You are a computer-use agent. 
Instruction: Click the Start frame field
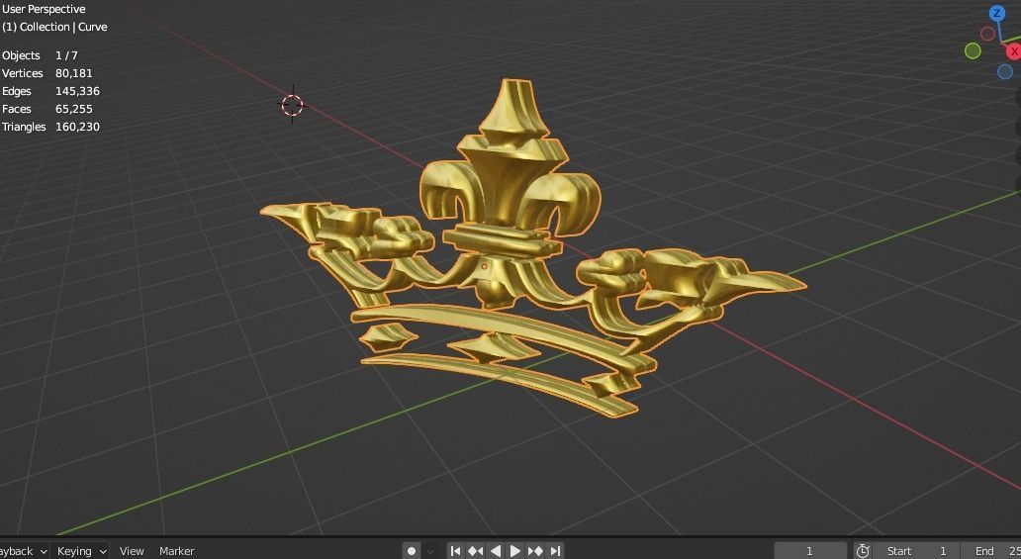917,551
